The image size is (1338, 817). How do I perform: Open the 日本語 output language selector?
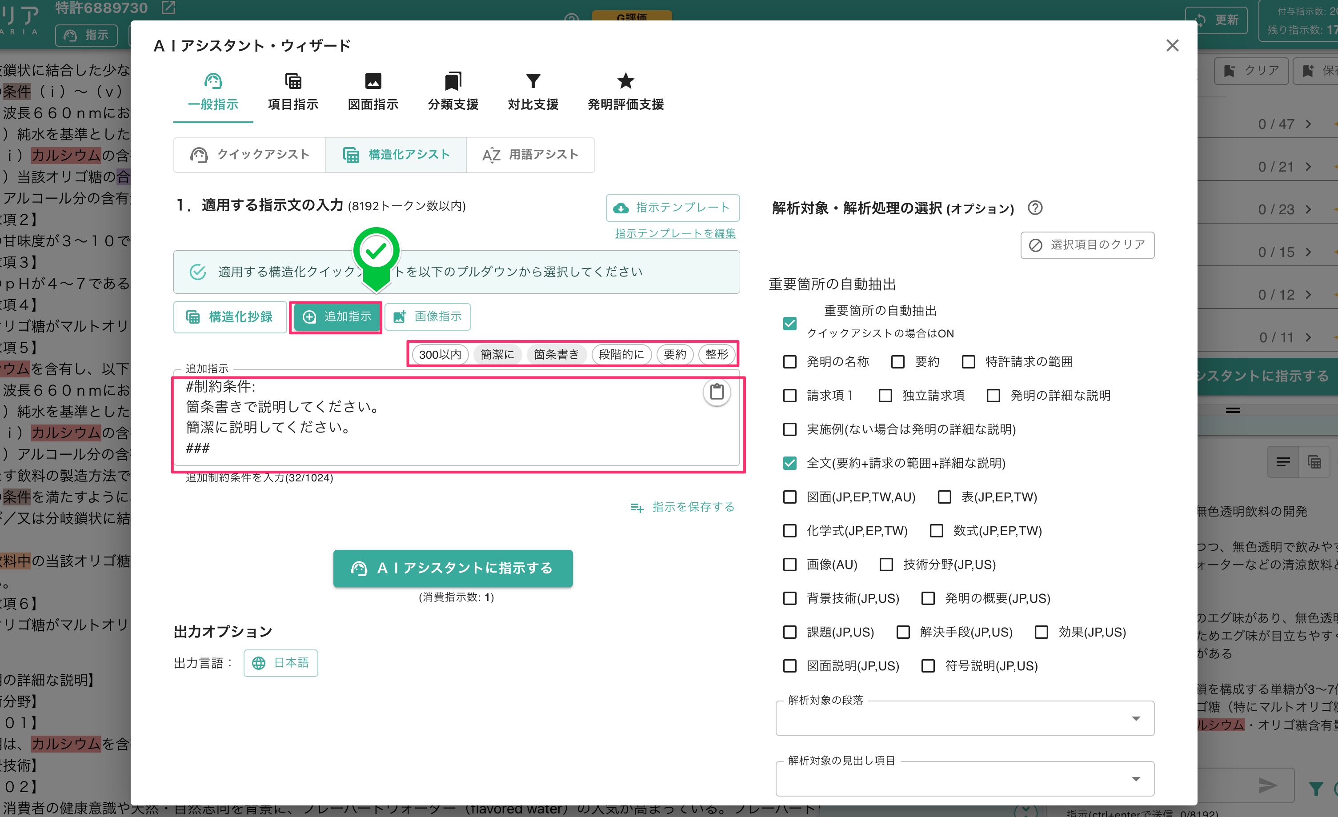(281, 663)
